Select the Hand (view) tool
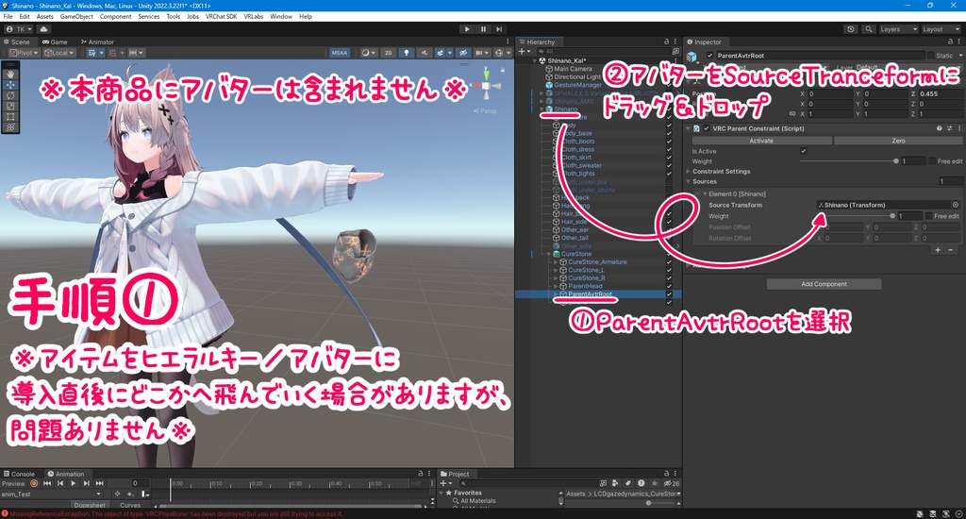The height and width of the screenshot is (519, 966). pyautogui.click(x=10, y=74)
